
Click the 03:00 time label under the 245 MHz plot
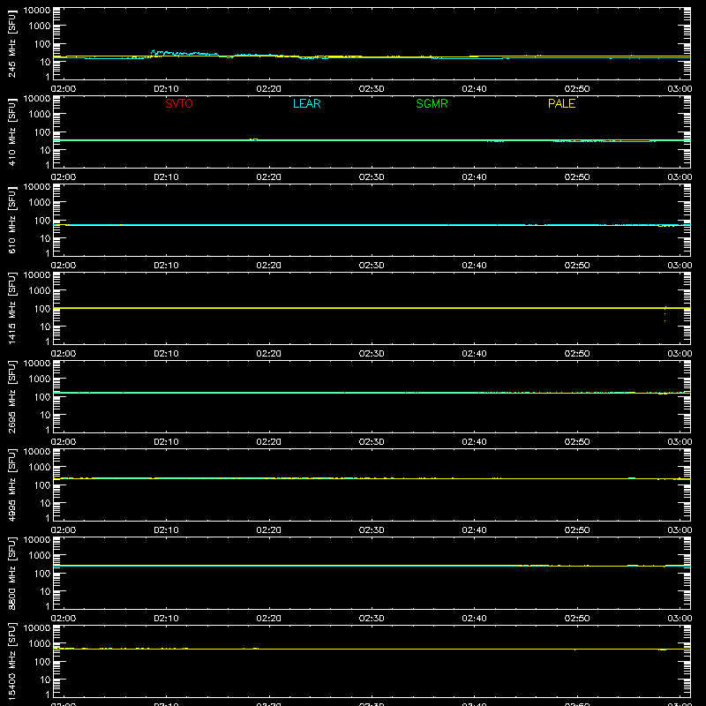(680, 89)
